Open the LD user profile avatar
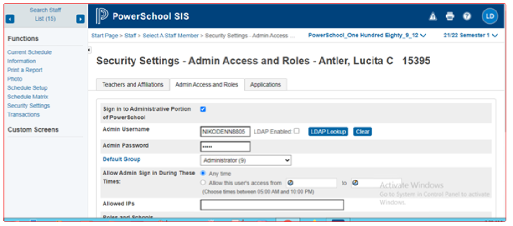This screenshot has height=226, width=513. [490, 16]
